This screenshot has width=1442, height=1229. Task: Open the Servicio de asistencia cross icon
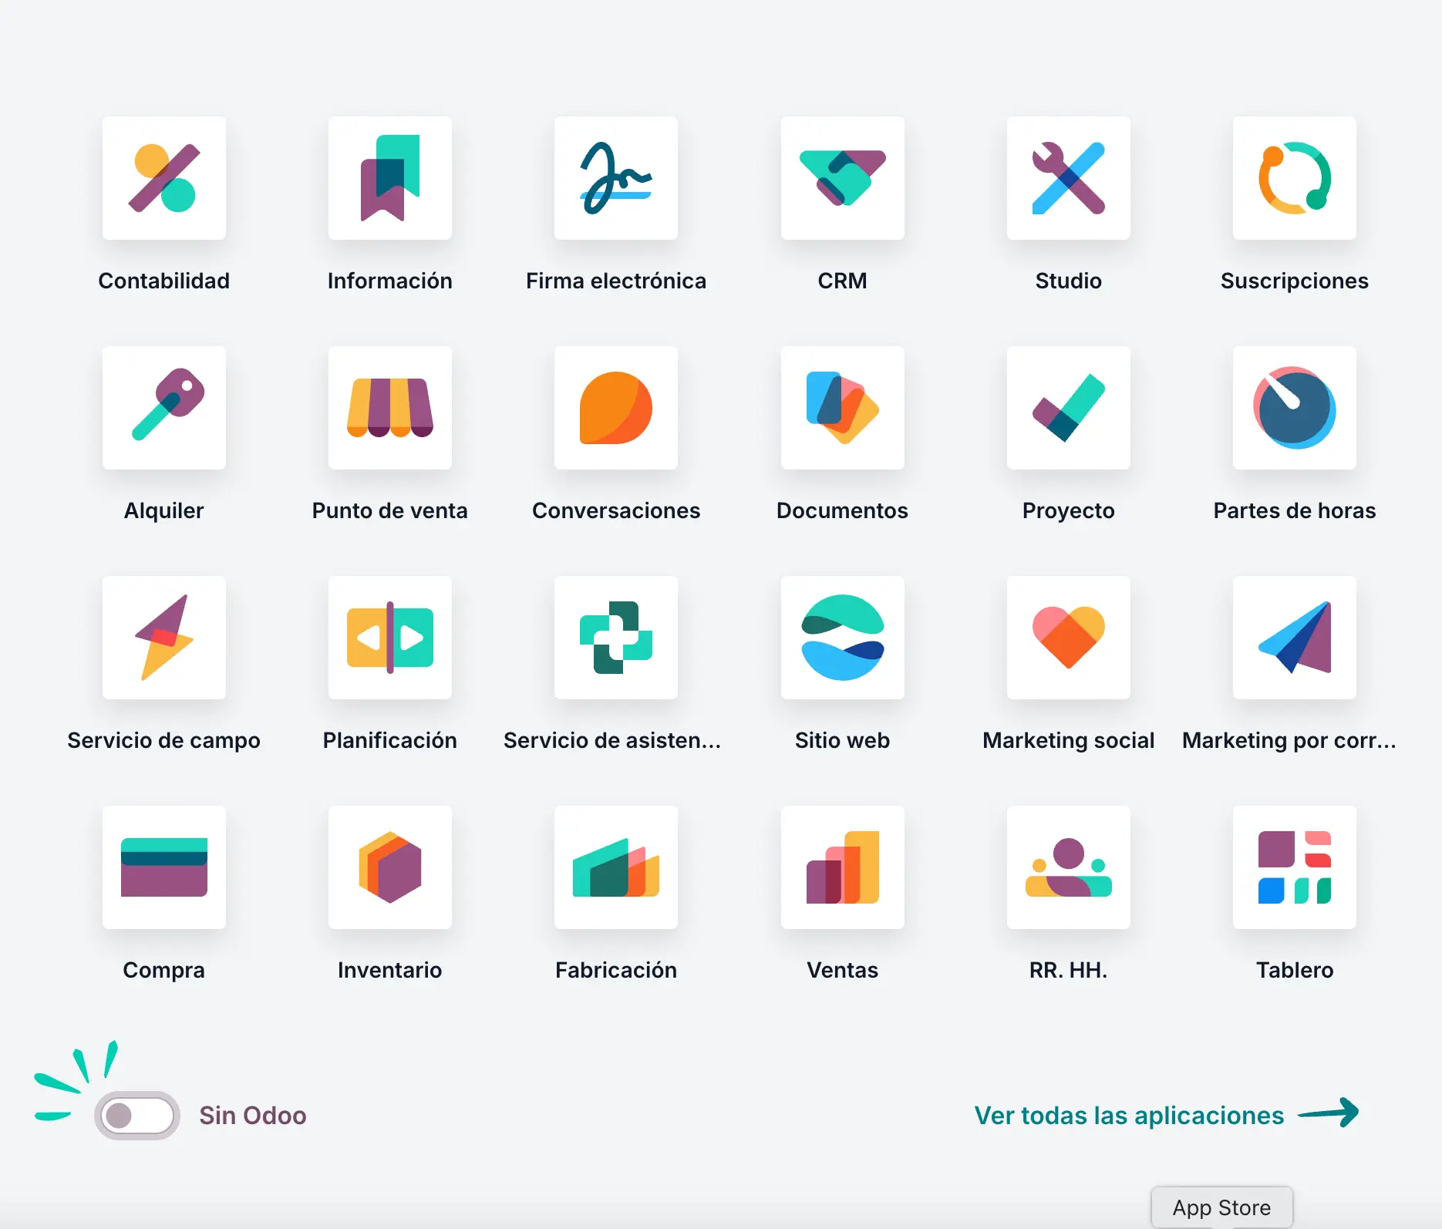click(616, 638)
